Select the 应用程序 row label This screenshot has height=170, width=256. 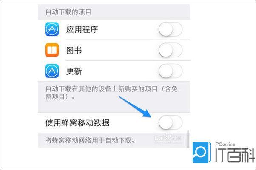82,29
